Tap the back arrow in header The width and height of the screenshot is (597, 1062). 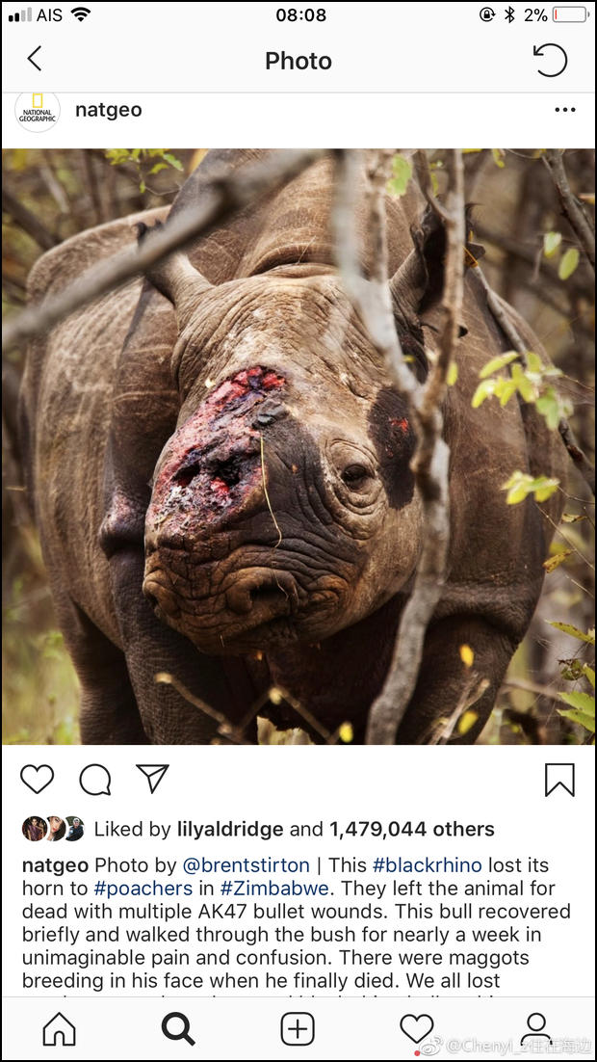point(35,60)
